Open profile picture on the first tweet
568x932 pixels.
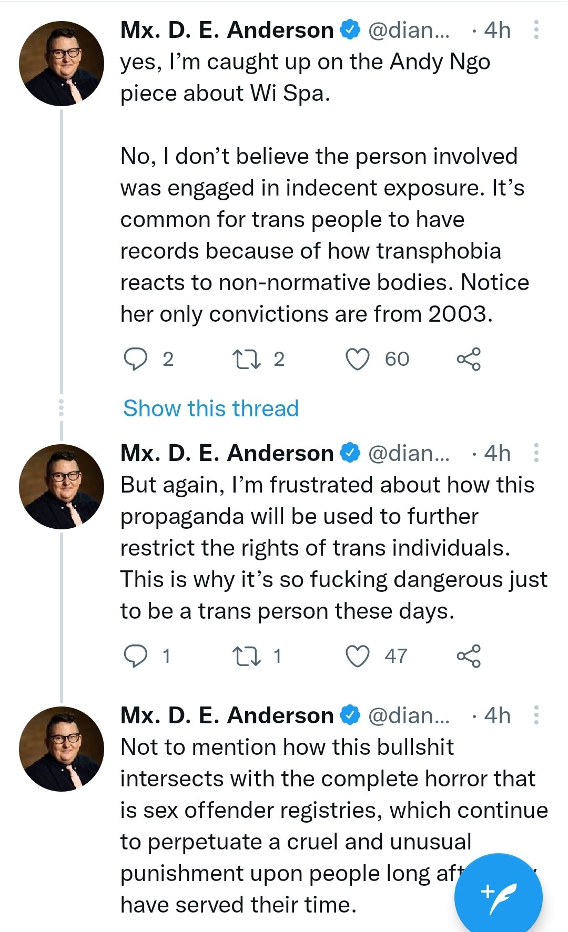coord(62,64)
